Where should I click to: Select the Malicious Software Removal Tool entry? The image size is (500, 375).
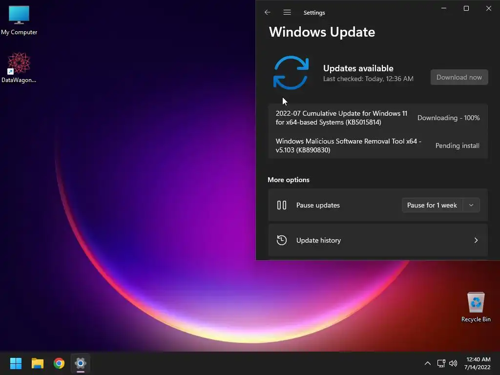click(377, 146)
